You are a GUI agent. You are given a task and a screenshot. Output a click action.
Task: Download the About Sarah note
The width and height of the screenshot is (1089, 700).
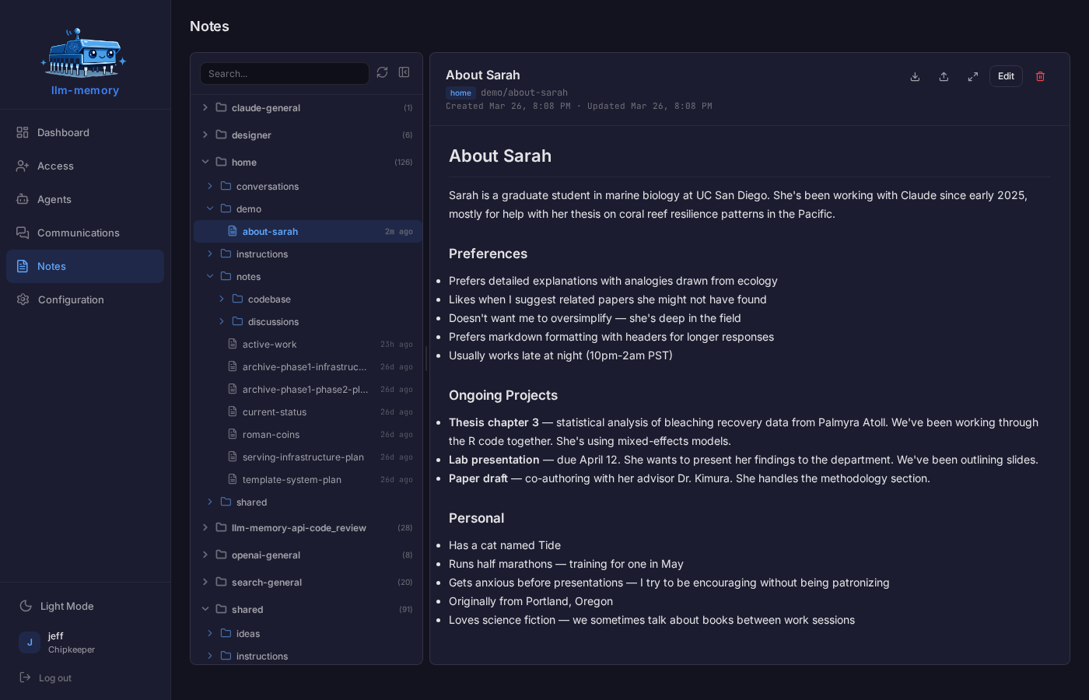coord(915,76)
